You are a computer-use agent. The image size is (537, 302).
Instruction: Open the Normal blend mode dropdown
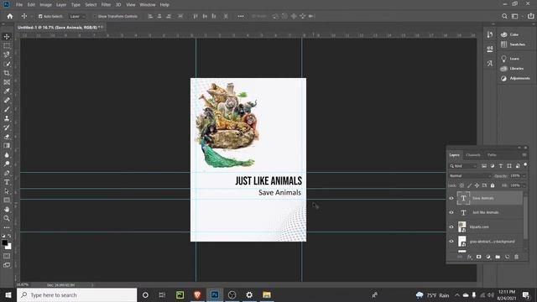point(470,175)
